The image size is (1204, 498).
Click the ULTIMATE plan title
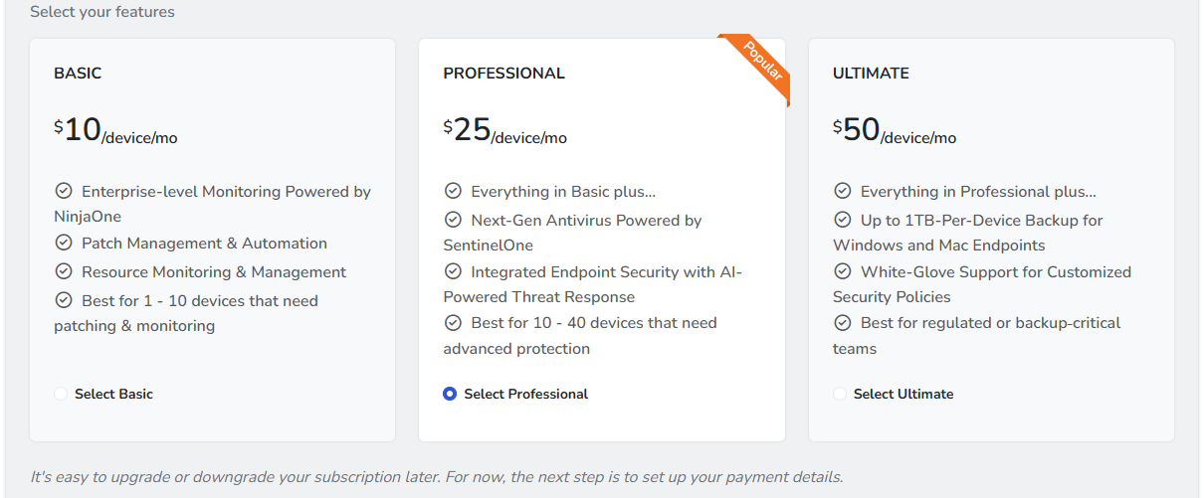click(871, 74)
